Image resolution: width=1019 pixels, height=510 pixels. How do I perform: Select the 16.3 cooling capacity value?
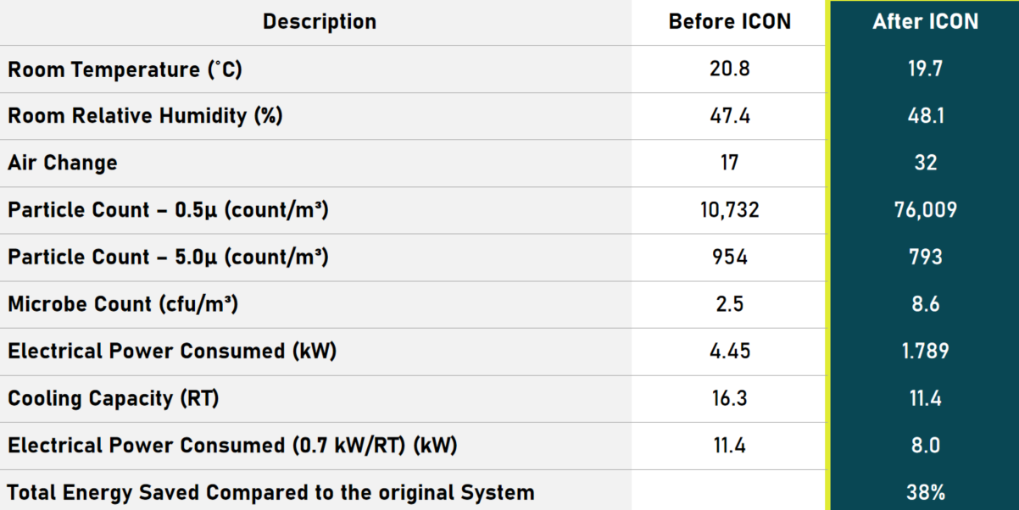(729, 398)
